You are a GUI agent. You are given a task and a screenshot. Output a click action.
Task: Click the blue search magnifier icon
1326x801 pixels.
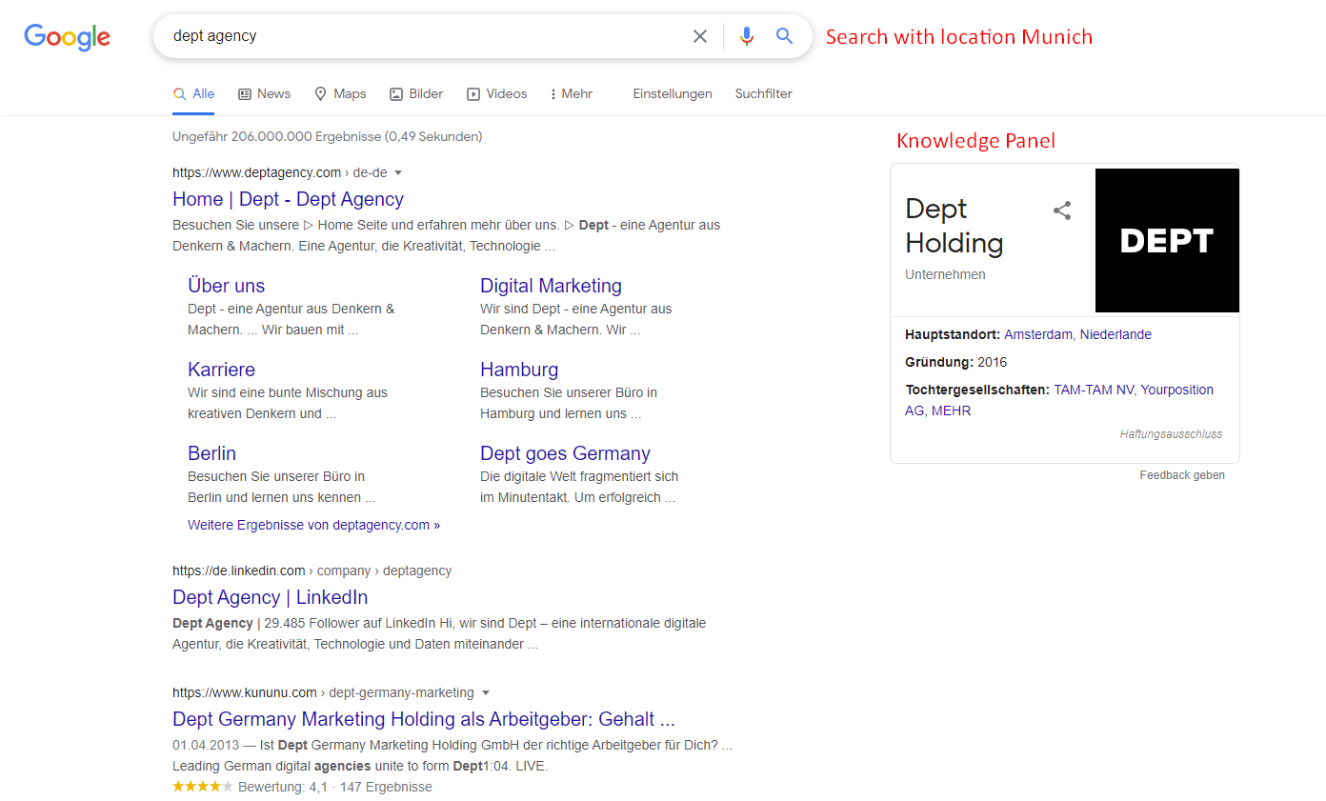[x=784, y=36]
